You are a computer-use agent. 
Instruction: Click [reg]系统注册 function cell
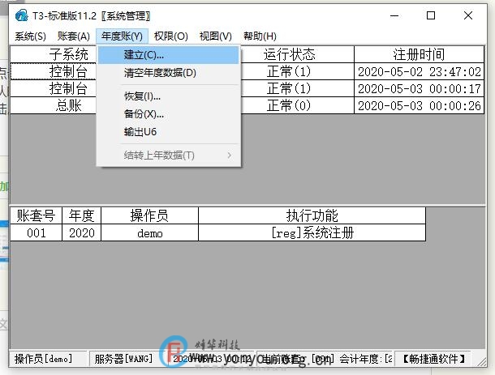pos(312,233)
